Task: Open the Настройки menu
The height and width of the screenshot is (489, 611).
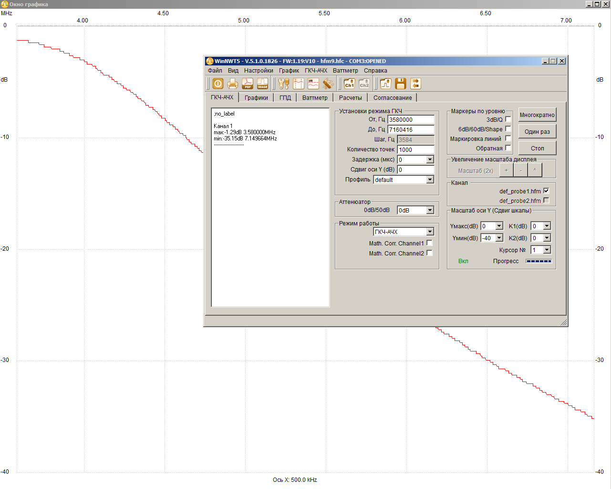Action: pos(259,71)
